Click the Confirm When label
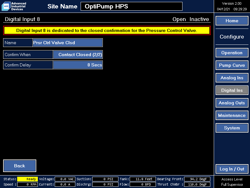Screen dimensions: 250x188 click(x=28, y=55)
